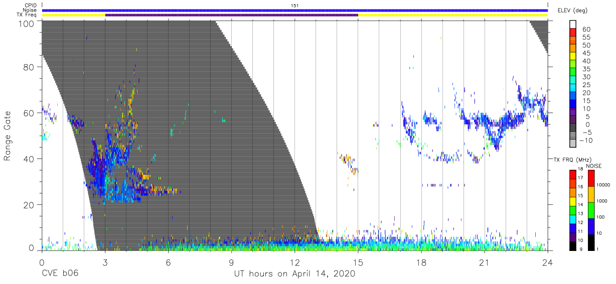
Task: Select the green segment of the TX FRQ colorbar
Action: coord(573,210)
